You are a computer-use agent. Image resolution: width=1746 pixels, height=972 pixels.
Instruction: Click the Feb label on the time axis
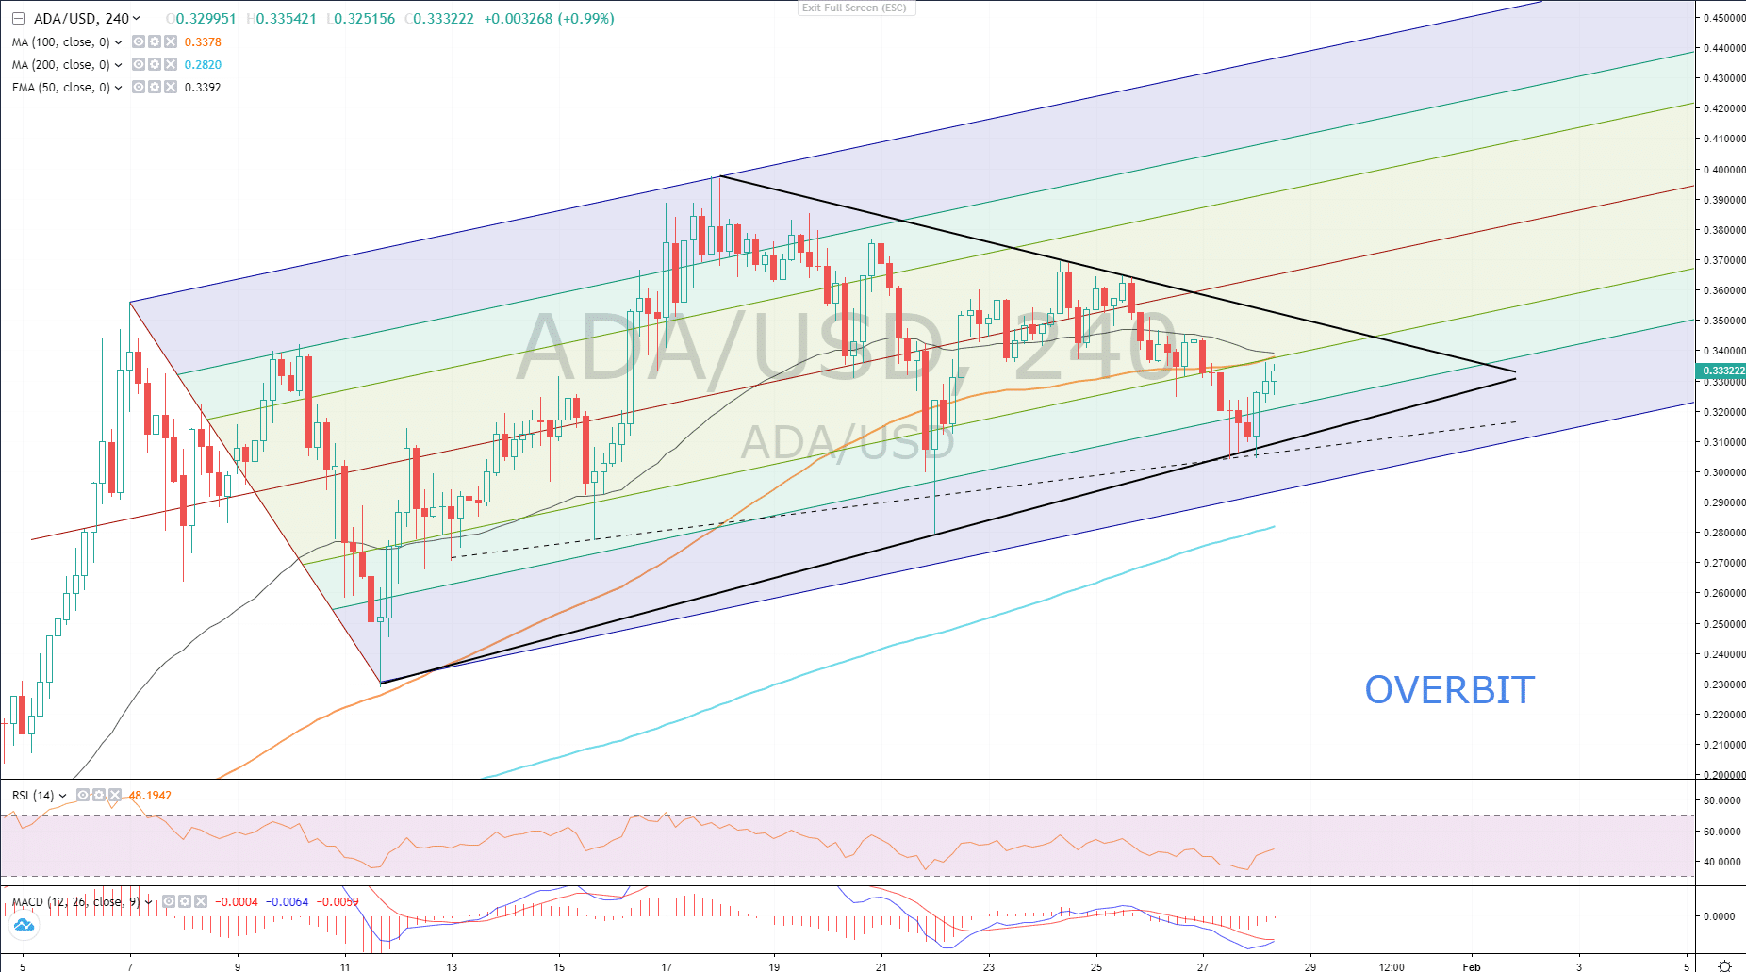1472,966
